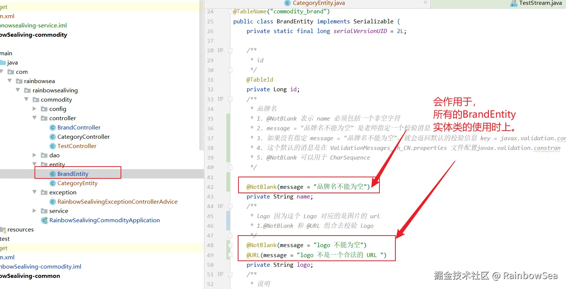566x289 pixels.
Task: Click the commodity package folder icon
Action: 36,100
